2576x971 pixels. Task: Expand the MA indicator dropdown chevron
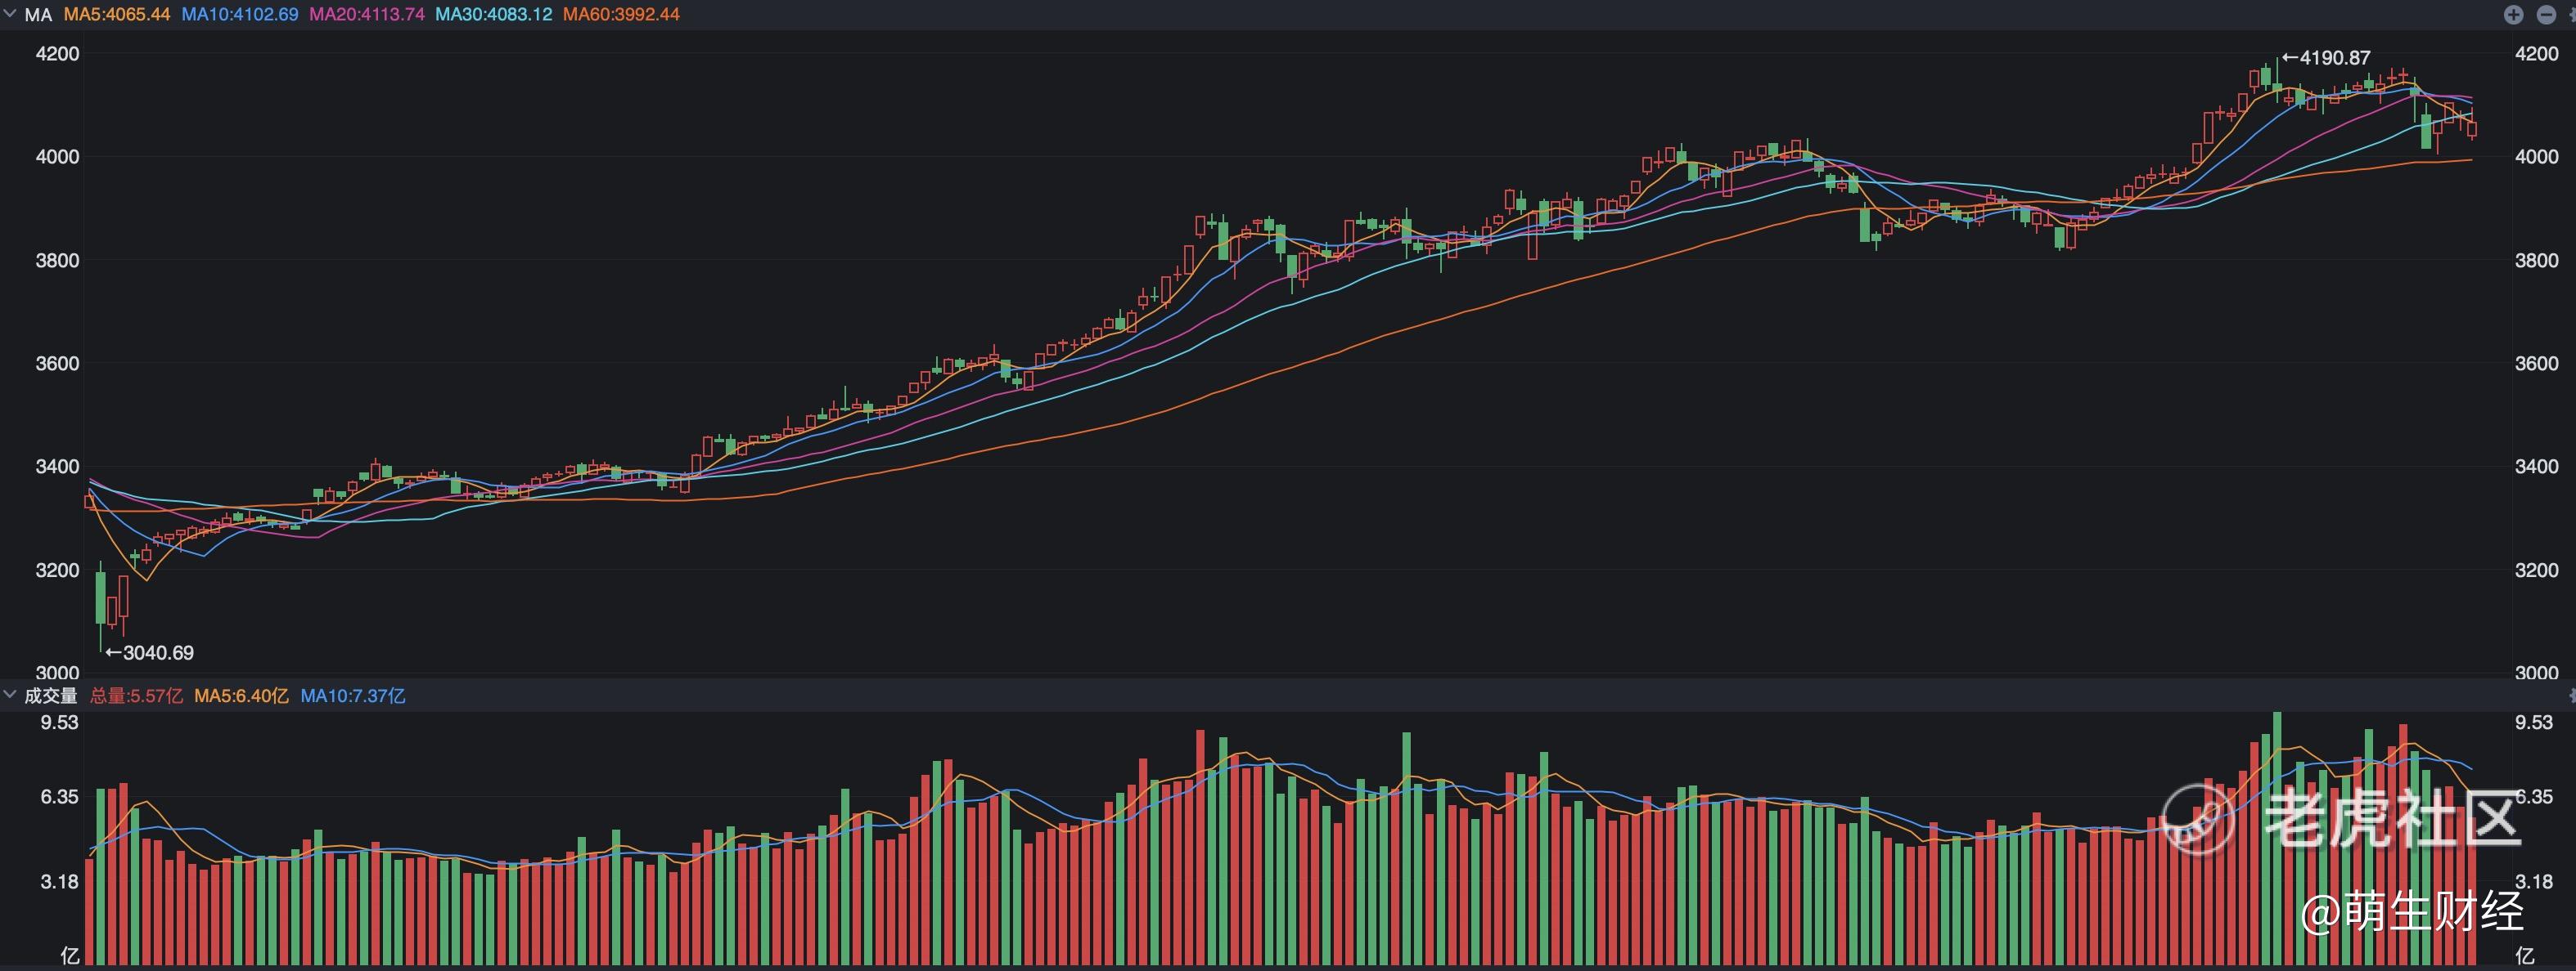coord(10,14)
